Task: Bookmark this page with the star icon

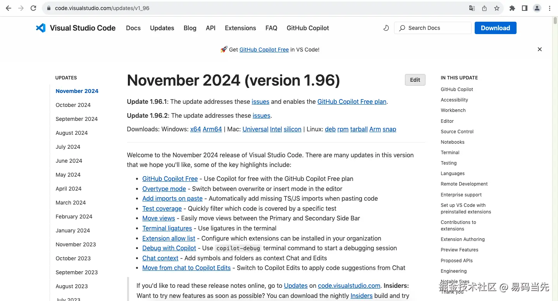Action: pyautogui.click(x=497, y=8)
